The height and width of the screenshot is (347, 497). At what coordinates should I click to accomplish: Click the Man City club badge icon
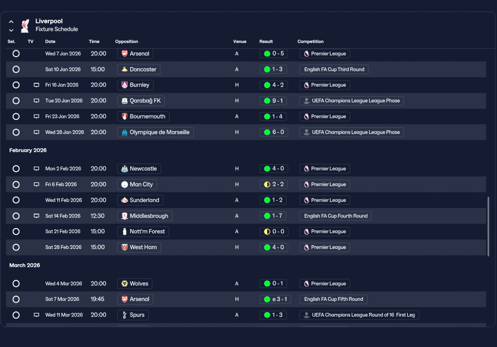pos(125,185)
